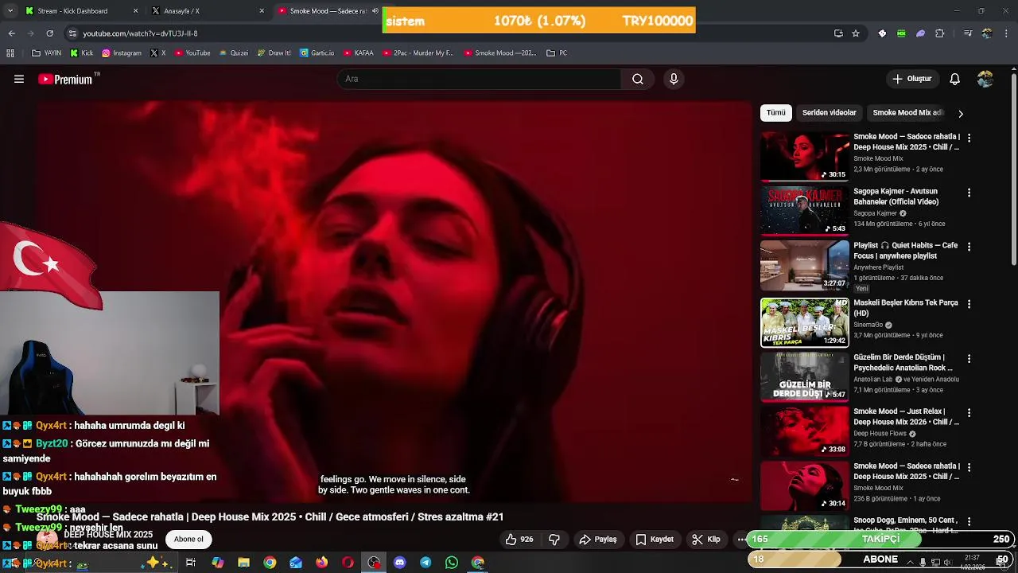The height and width of the screenshot is (573, 1018).
Task: Go back in browser history
Action: point(11,33)
